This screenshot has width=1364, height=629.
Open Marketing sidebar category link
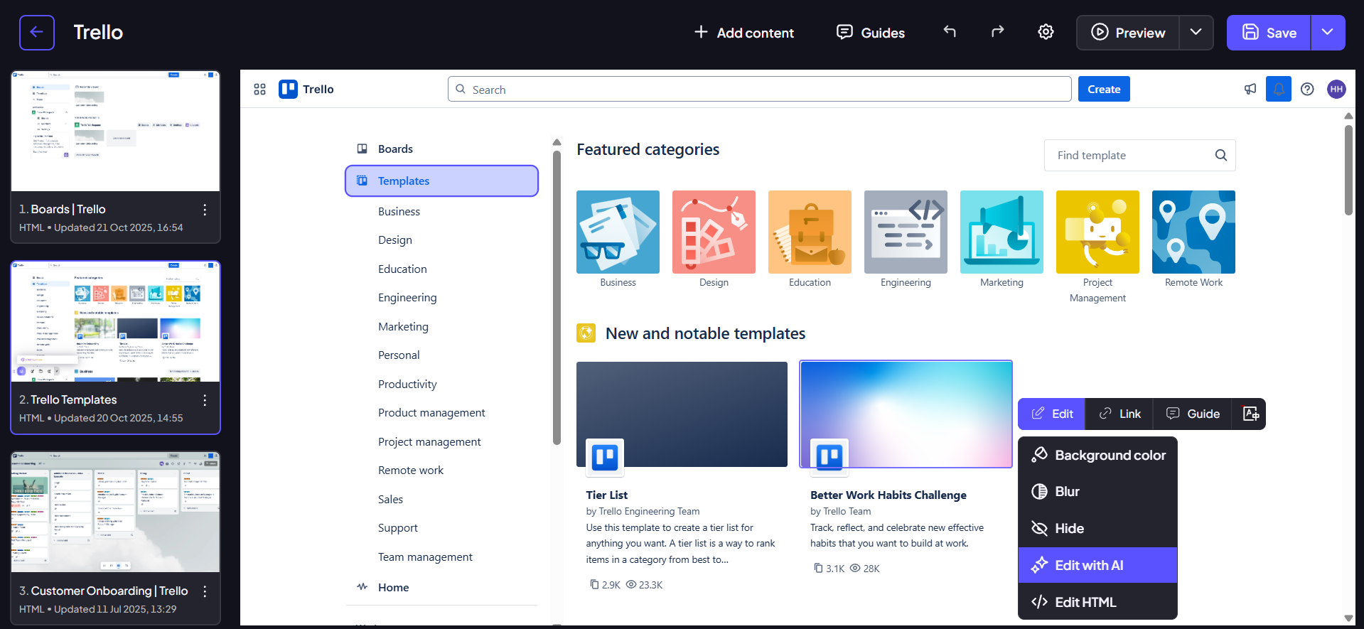403,327
